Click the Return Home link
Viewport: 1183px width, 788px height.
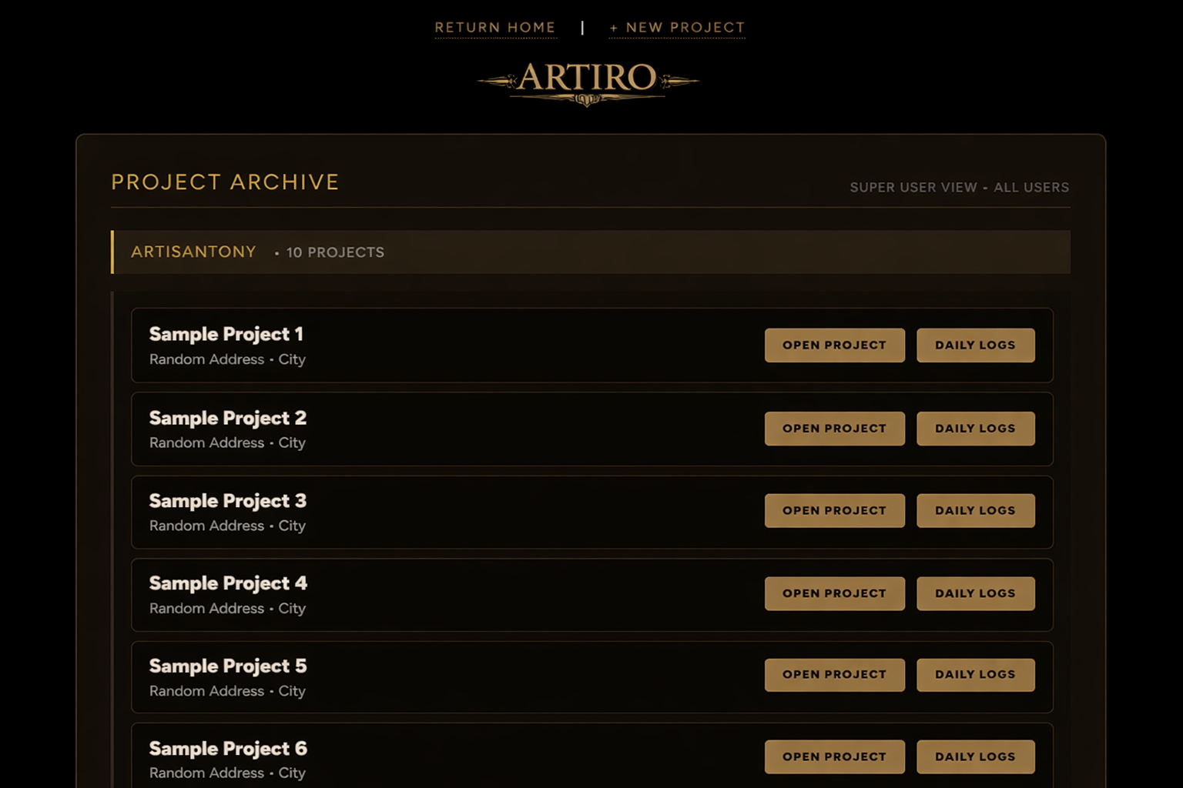pyautogui.click(x=495, y=28)
